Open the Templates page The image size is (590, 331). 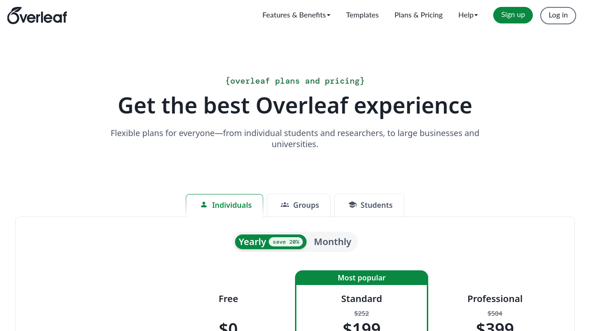362,15
